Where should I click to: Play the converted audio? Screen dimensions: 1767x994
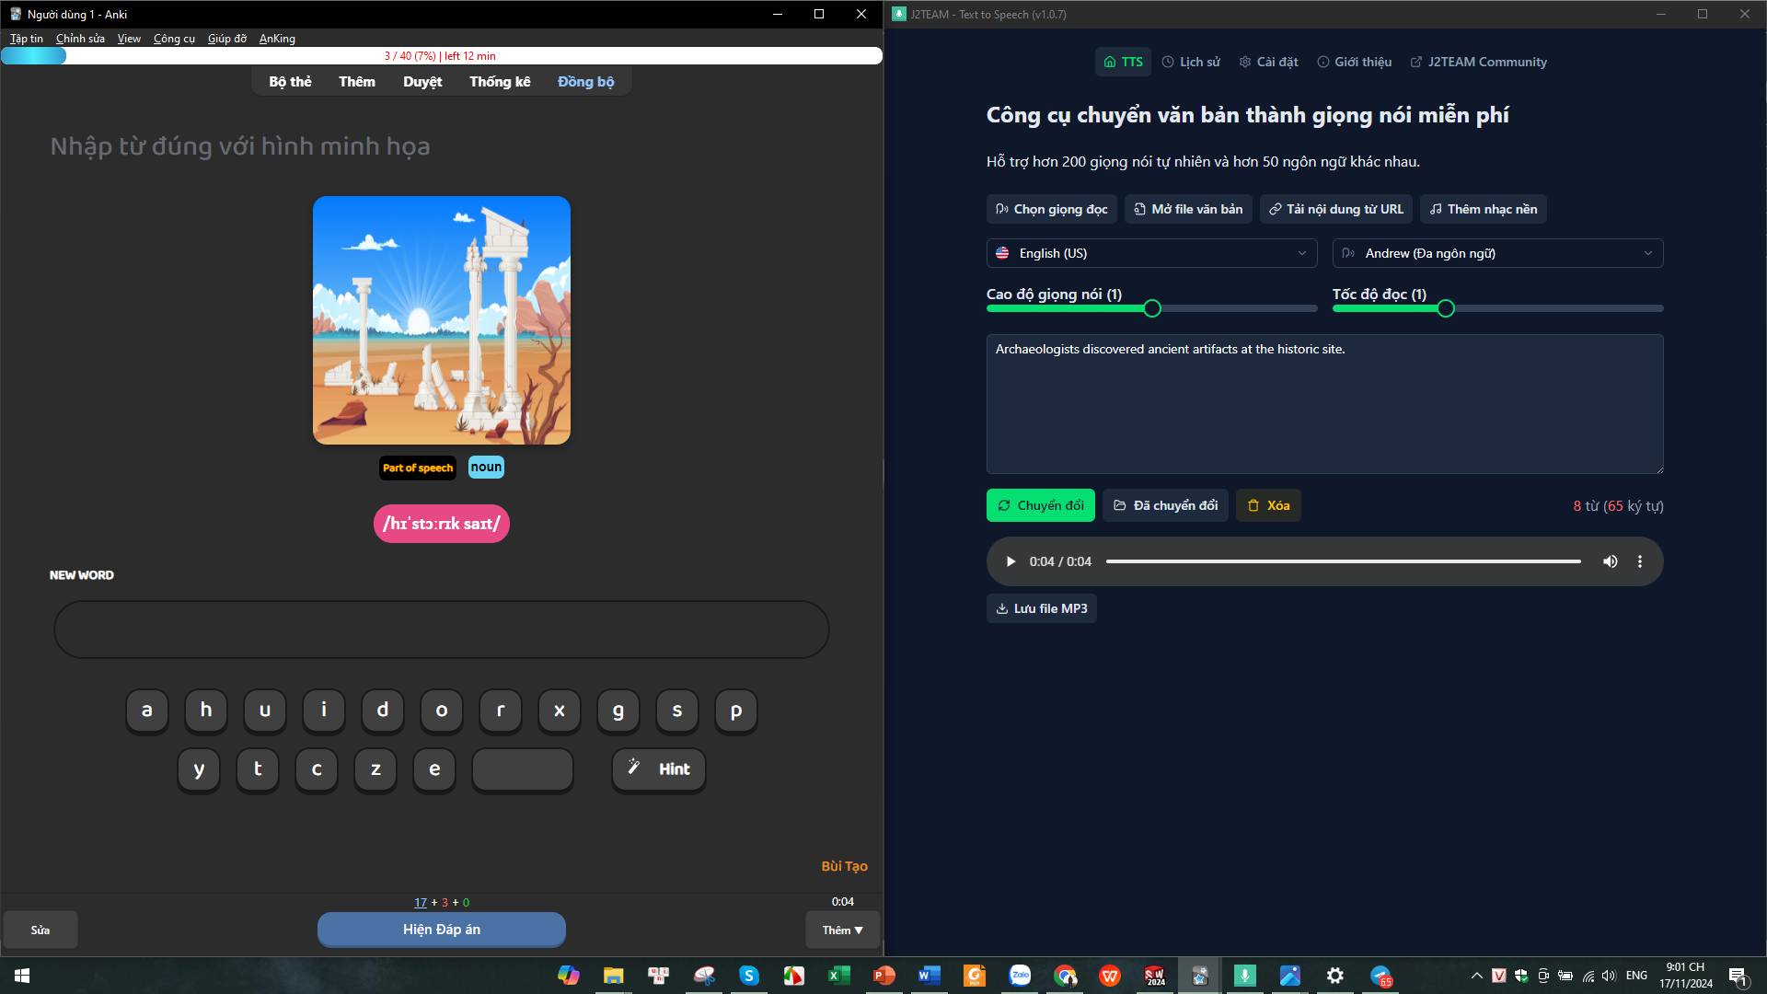[x=1011, y=561]
